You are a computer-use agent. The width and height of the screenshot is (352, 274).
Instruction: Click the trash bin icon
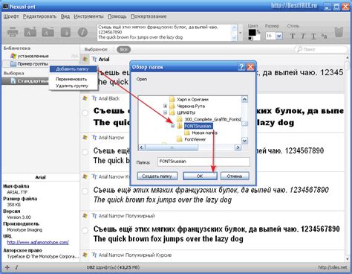coord(339,32)
